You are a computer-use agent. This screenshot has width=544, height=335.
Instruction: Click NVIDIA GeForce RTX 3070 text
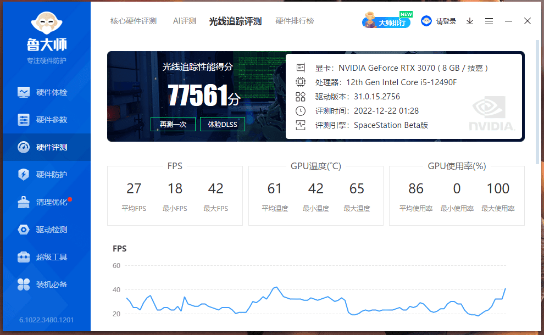(387, 68)
